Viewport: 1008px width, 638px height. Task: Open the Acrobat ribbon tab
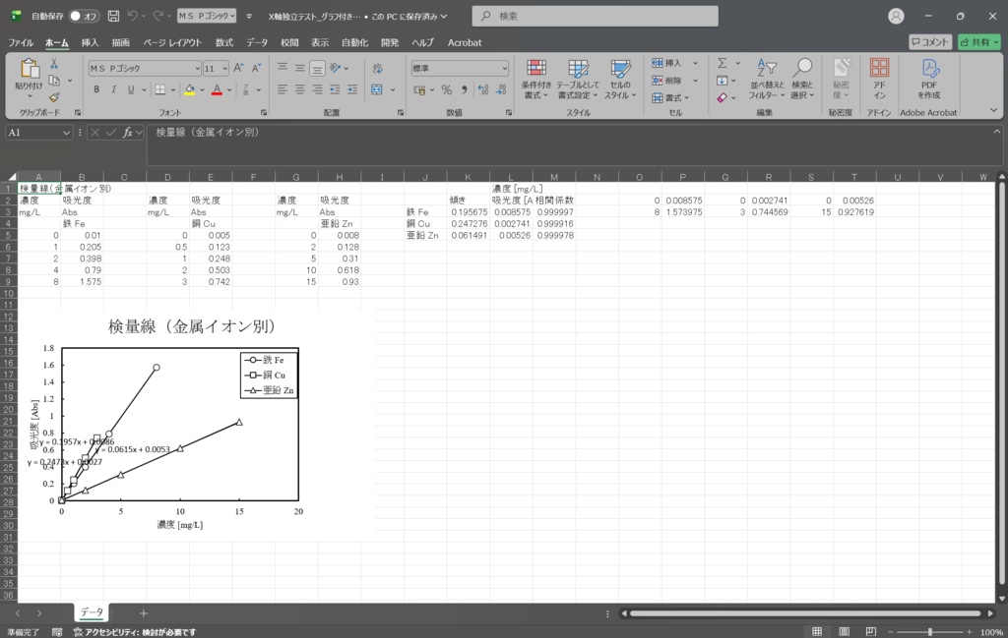click(465, 42)
